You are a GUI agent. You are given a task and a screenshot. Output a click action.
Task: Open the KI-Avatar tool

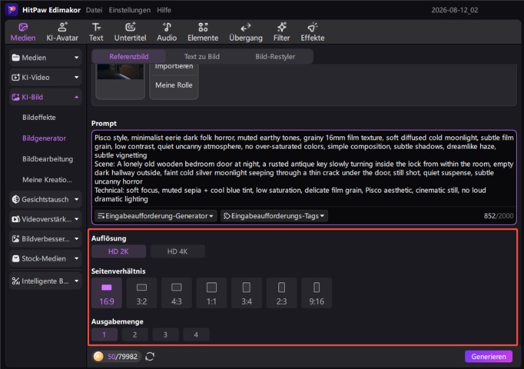[62, 32]
